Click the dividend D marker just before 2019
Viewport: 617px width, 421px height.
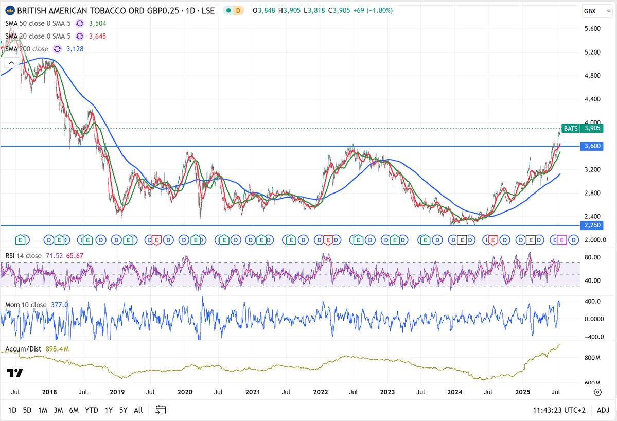[x=116, y=240]
